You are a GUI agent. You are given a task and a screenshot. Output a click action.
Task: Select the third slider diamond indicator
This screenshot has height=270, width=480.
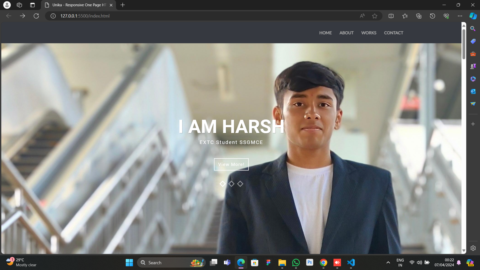point(240,184)
